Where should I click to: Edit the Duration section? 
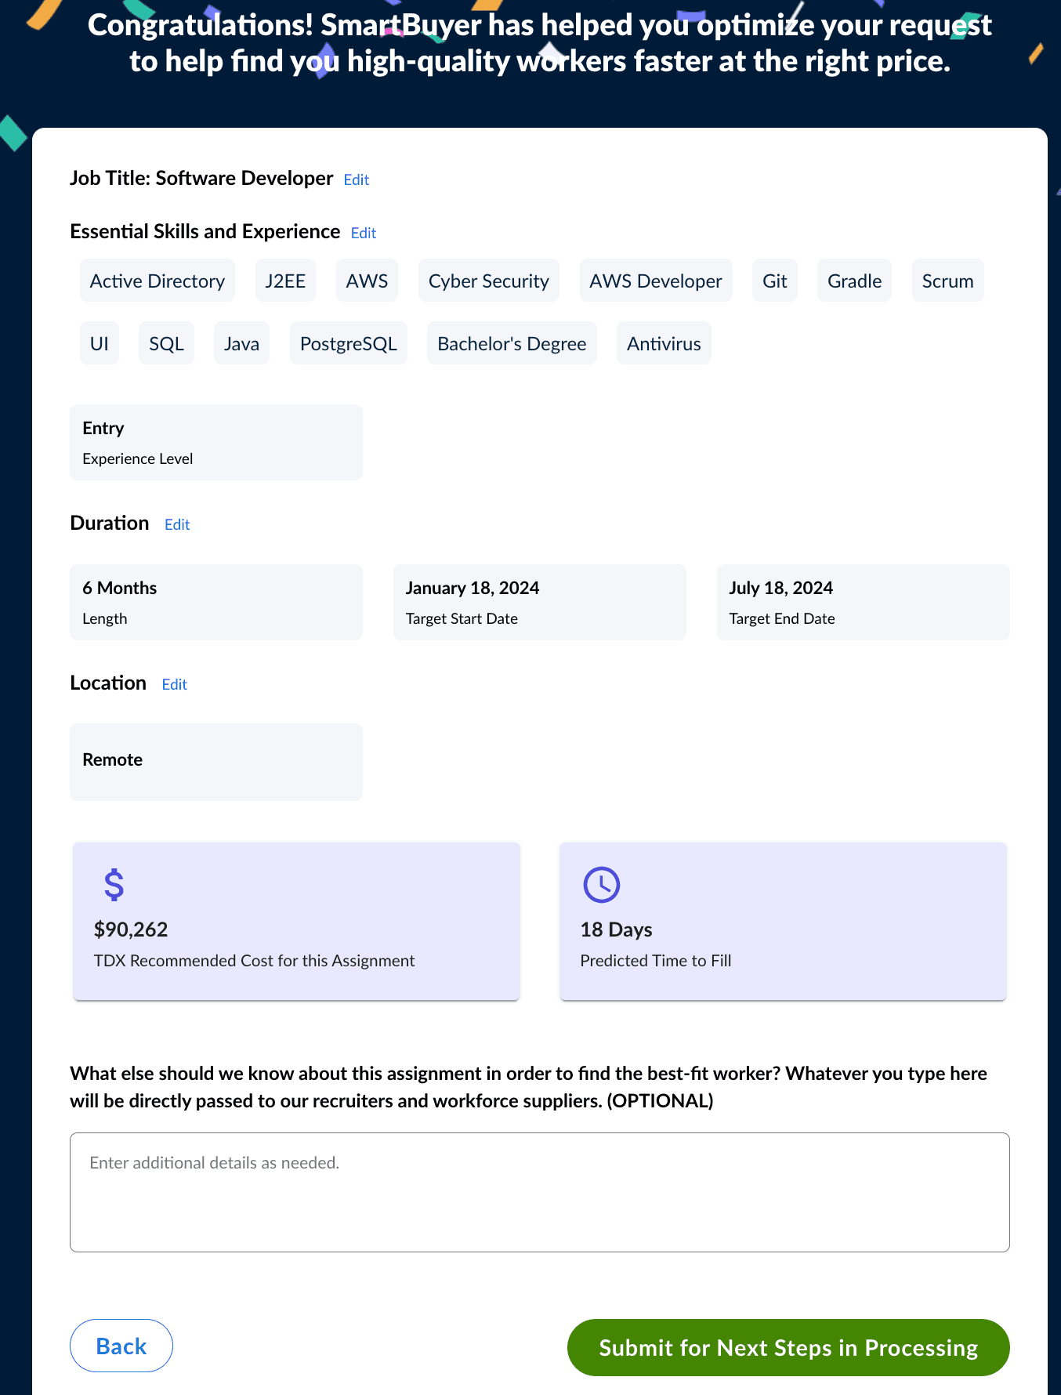177,524
